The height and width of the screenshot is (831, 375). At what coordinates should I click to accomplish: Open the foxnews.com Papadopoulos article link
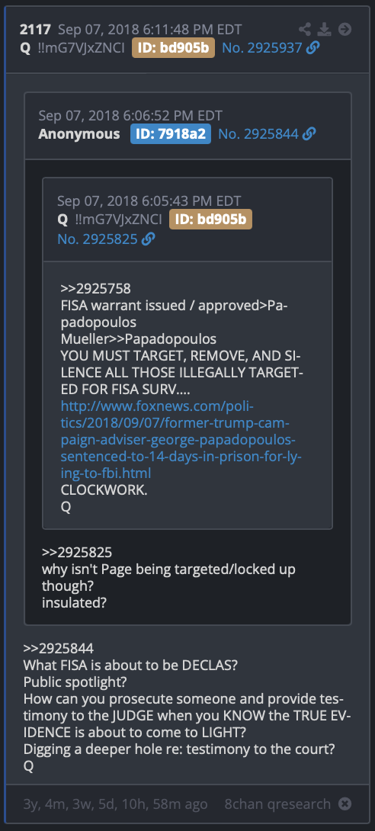181,440
